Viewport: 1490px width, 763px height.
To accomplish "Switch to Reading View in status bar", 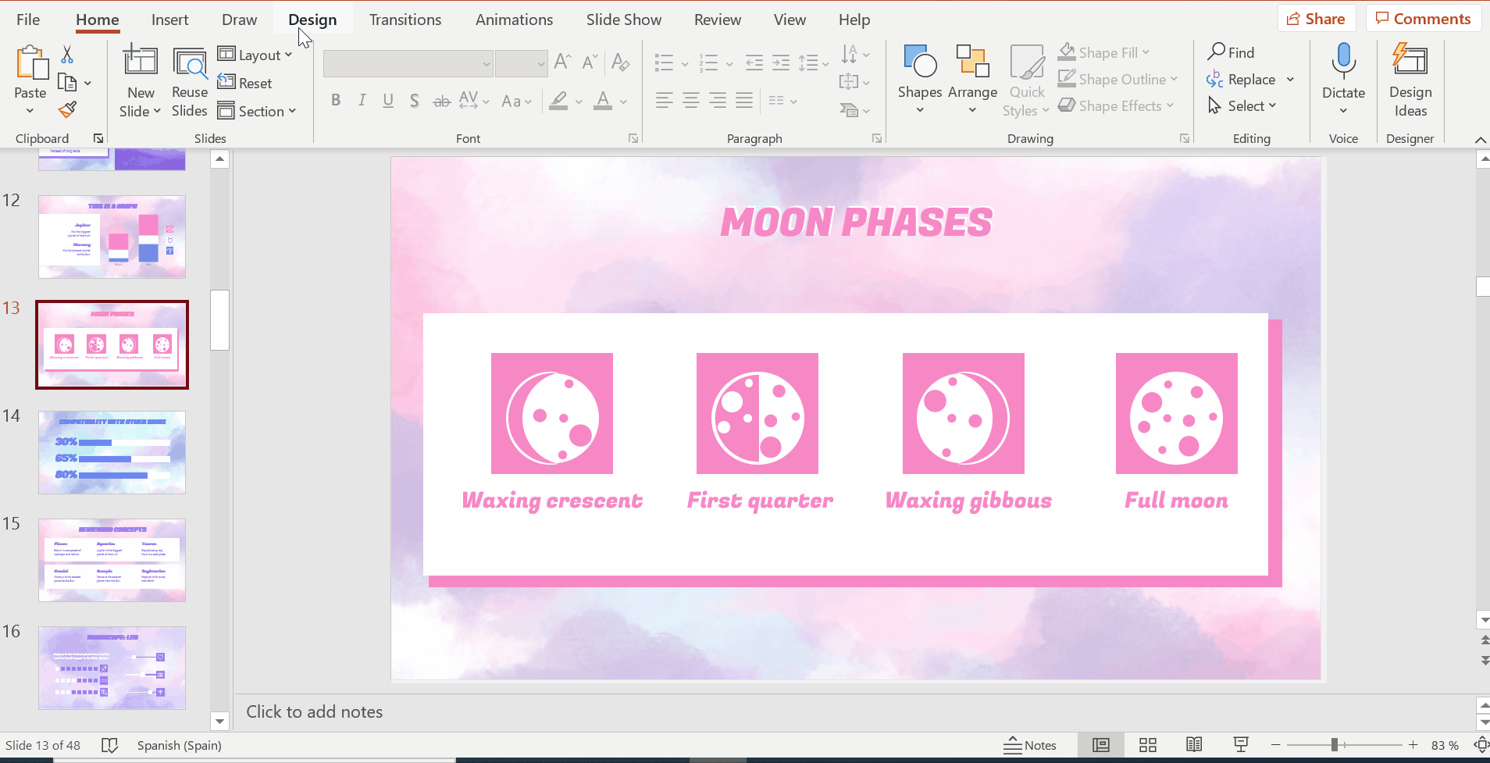I will click(1194, 745).
